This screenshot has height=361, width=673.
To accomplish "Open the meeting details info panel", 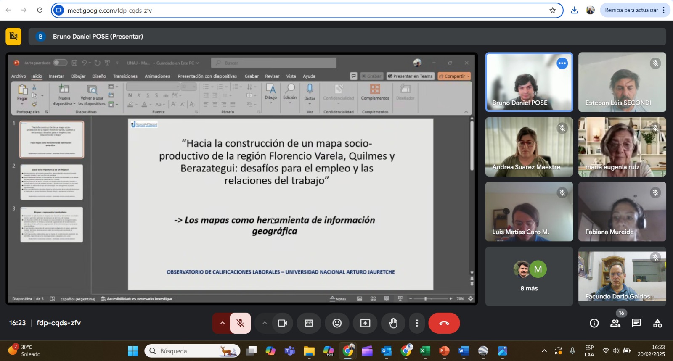I will 594,323.
